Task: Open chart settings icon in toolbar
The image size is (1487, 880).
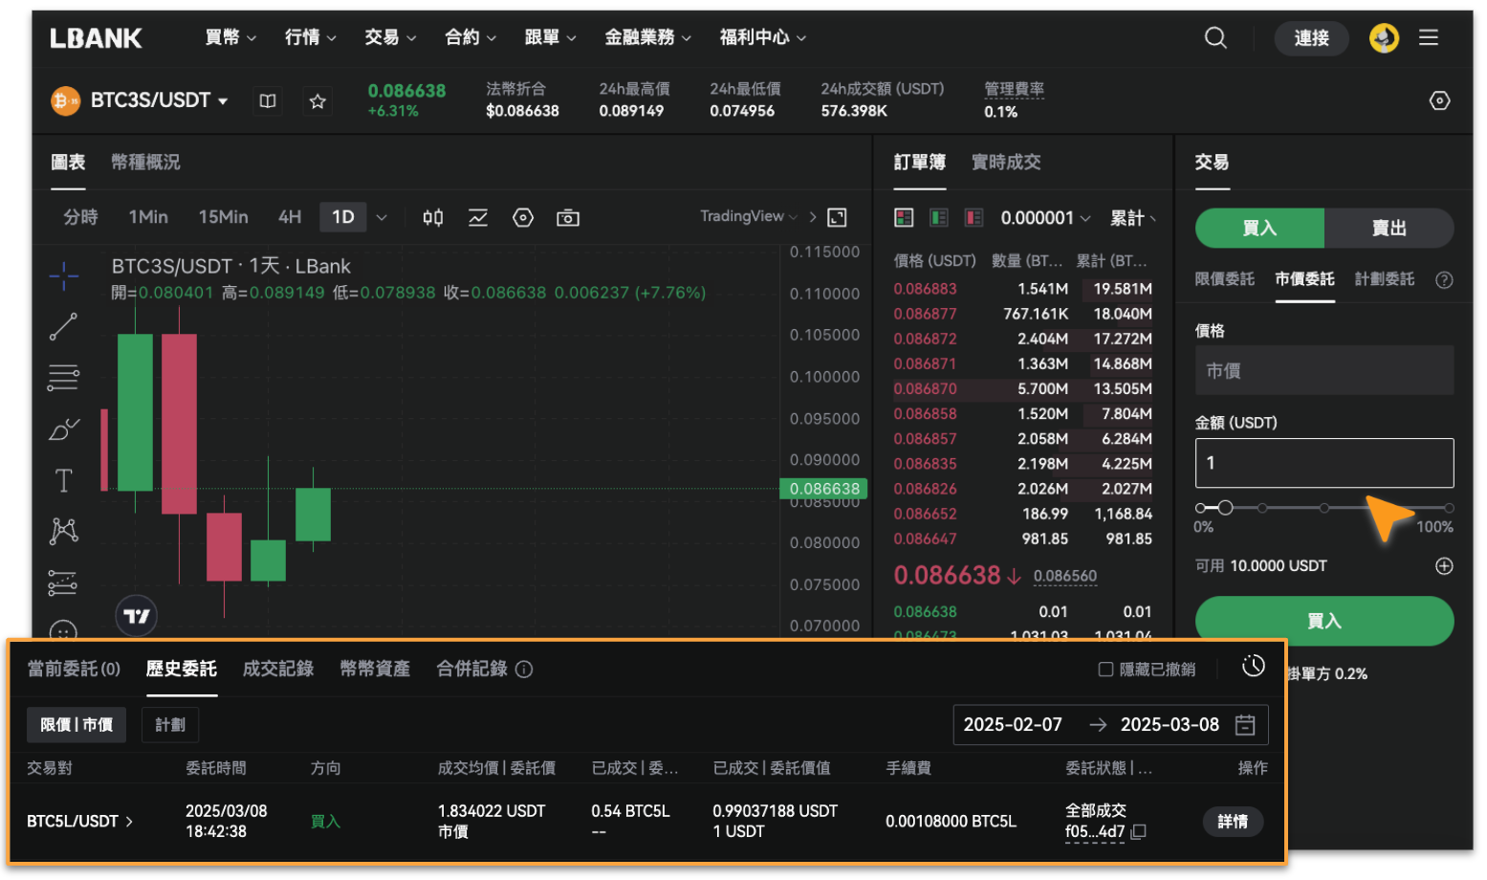Action: click(523, 218)
